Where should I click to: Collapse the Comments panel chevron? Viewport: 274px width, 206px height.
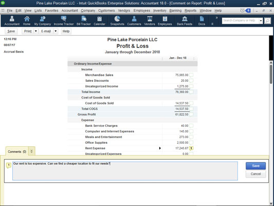tap(31, 151)
